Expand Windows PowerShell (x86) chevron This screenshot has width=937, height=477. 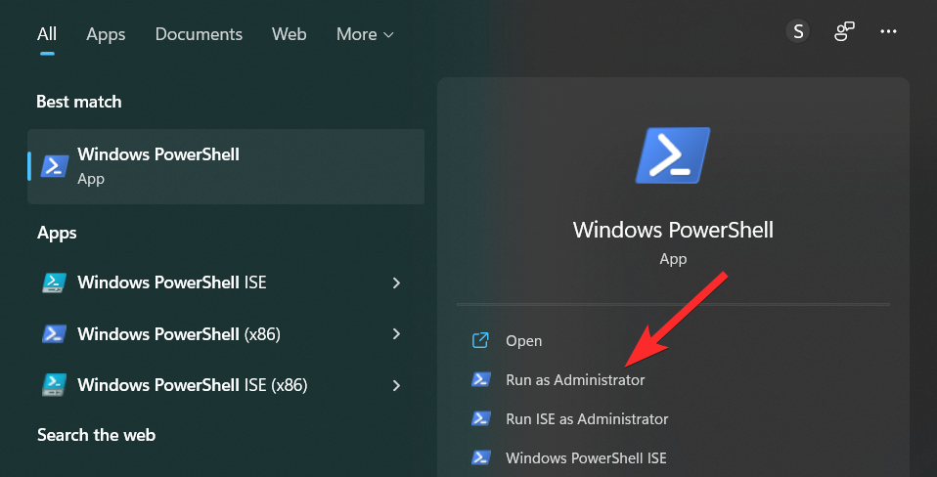tap(395, 333)
